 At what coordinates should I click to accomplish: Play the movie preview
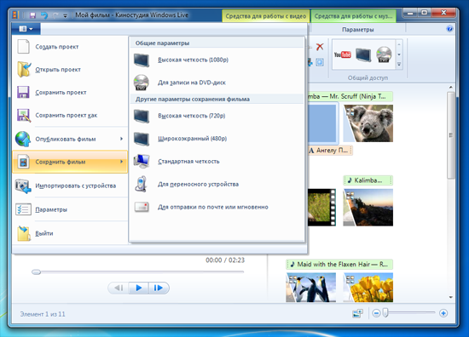(138, 288)
